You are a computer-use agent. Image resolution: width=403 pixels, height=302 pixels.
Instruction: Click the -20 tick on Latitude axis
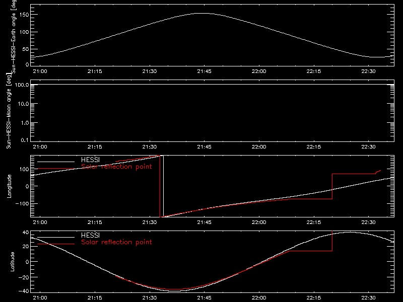click(24, 277)
